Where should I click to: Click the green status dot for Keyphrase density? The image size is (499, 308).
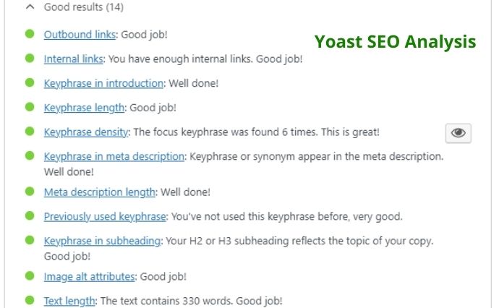coord(30,132)
